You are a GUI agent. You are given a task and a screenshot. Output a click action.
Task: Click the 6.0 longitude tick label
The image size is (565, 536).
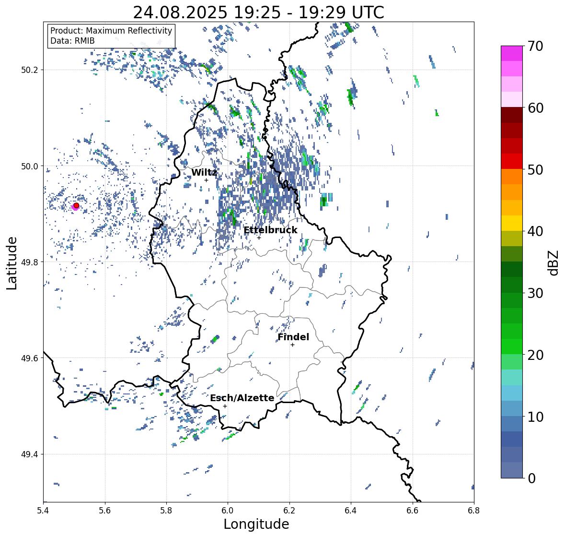coord(228,511)
